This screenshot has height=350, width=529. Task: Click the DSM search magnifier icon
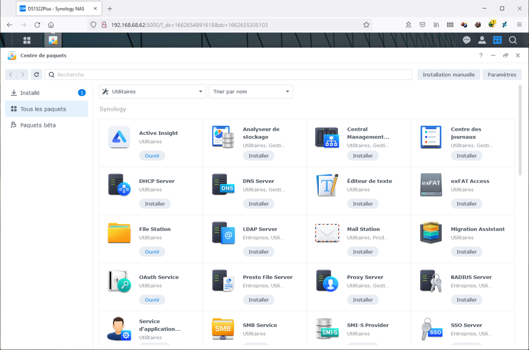click(x=513, y=40)
